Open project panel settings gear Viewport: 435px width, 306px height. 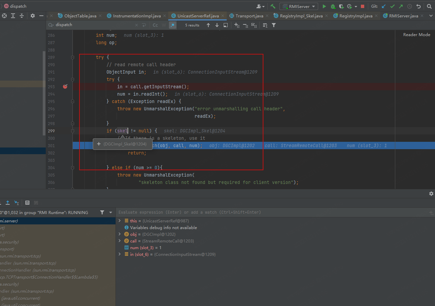(x=32, y=16)
